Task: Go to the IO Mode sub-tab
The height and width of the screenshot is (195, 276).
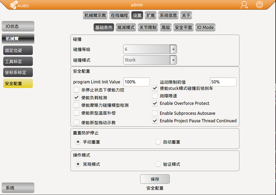Action: pos(205,27)
